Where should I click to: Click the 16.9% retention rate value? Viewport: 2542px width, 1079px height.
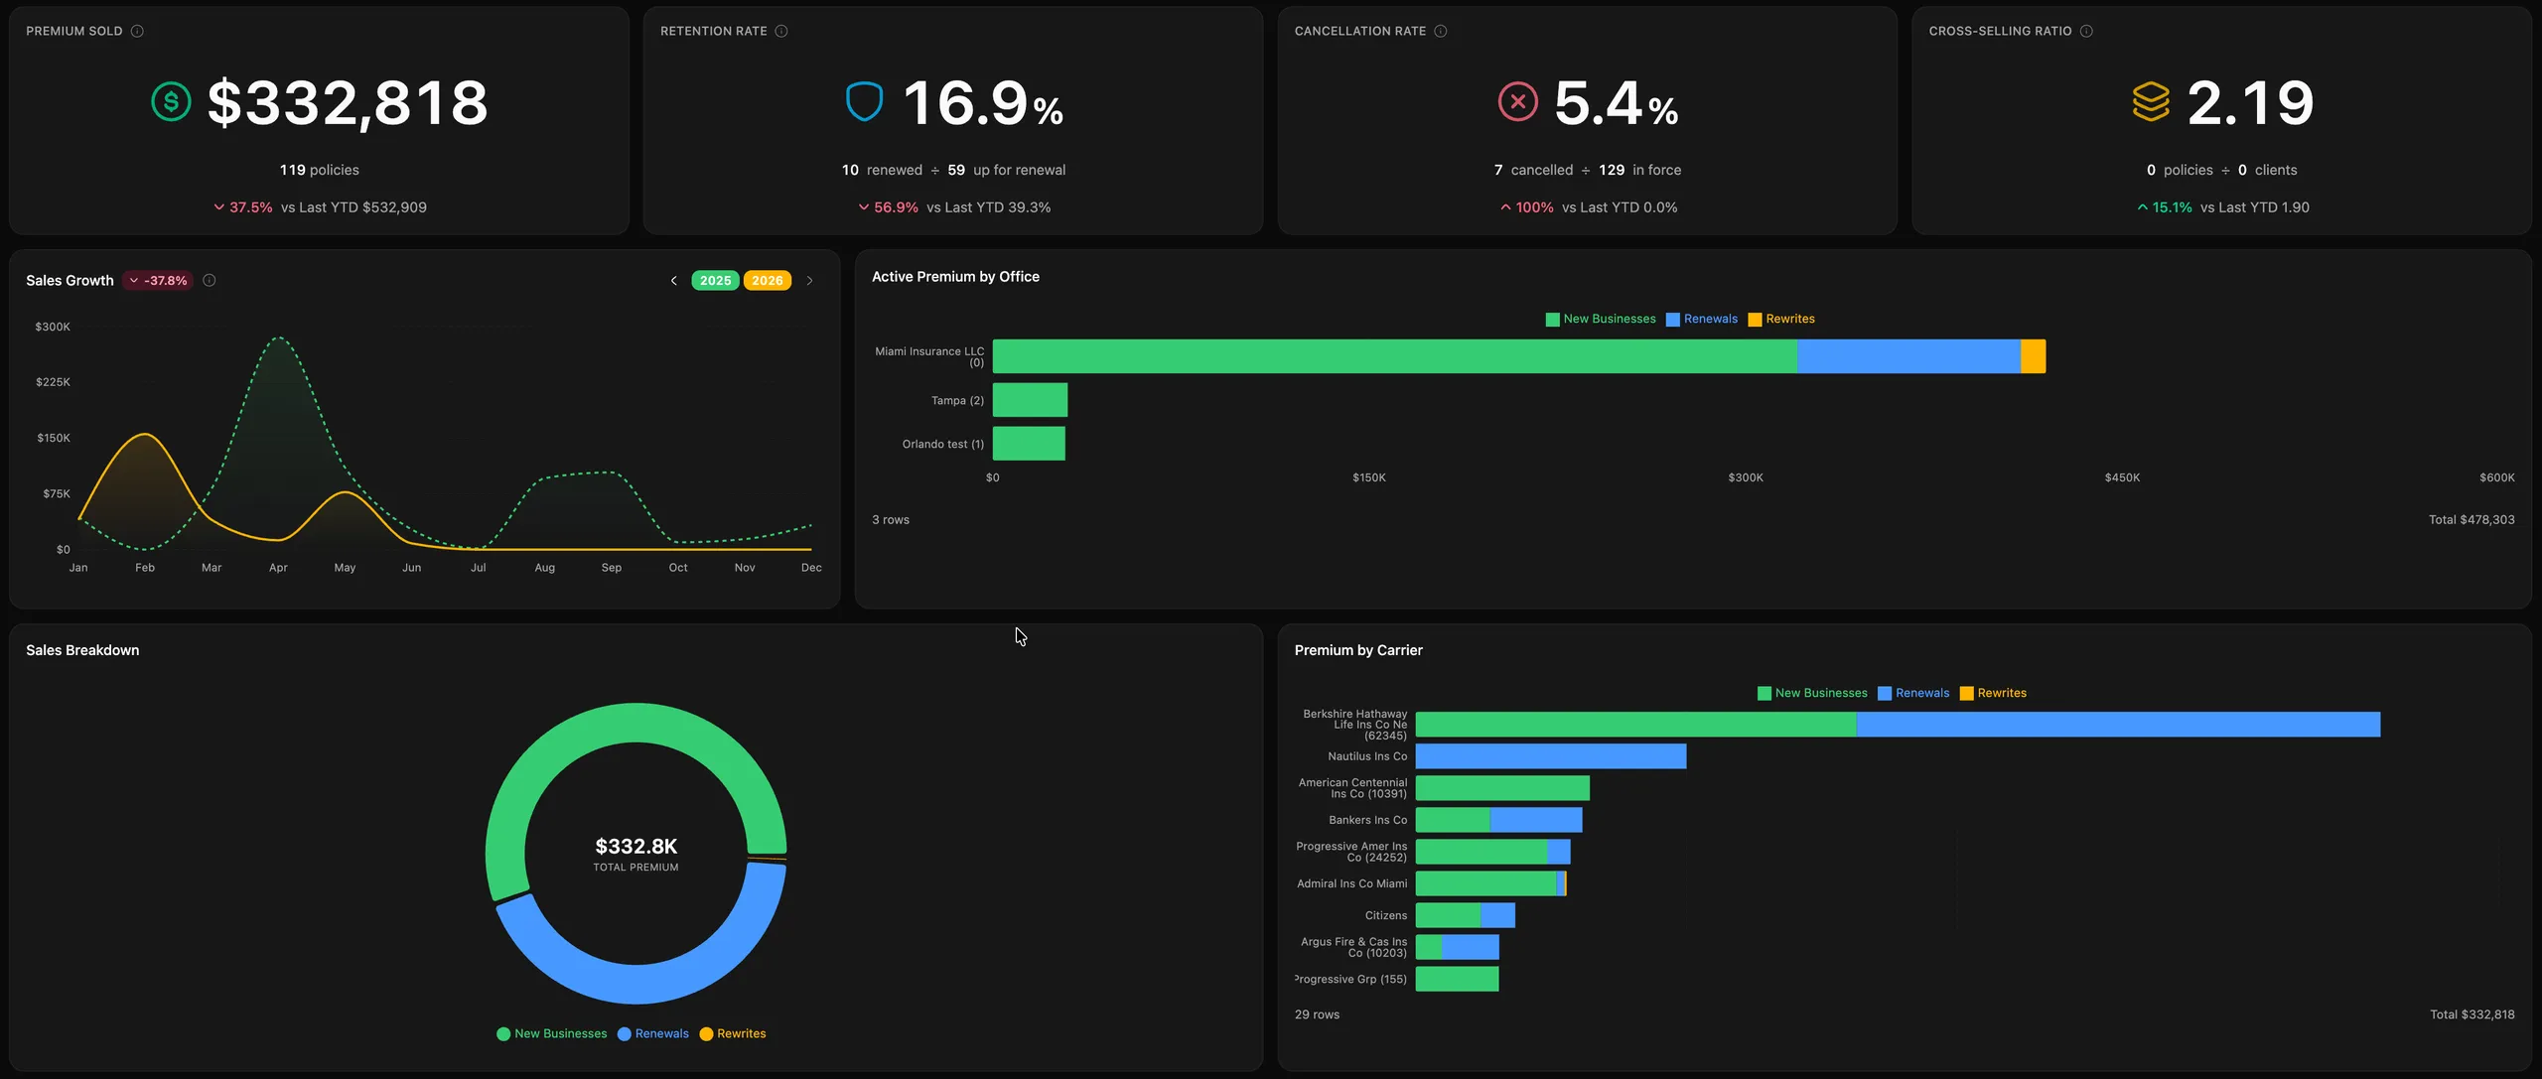[x=983, y=102]
